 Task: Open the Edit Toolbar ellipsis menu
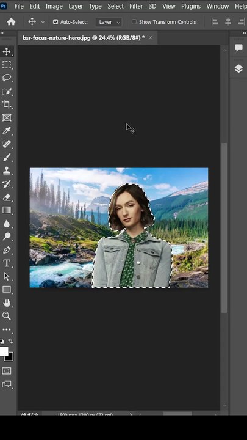7,329
